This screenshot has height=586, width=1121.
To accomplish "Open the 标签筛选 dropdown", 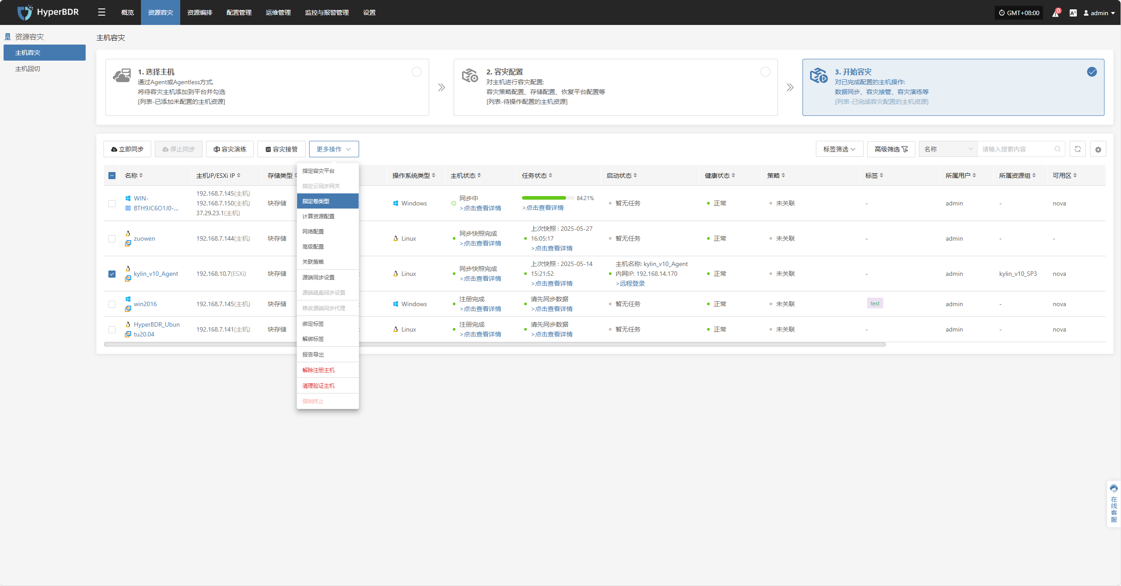I will point(839,149).
